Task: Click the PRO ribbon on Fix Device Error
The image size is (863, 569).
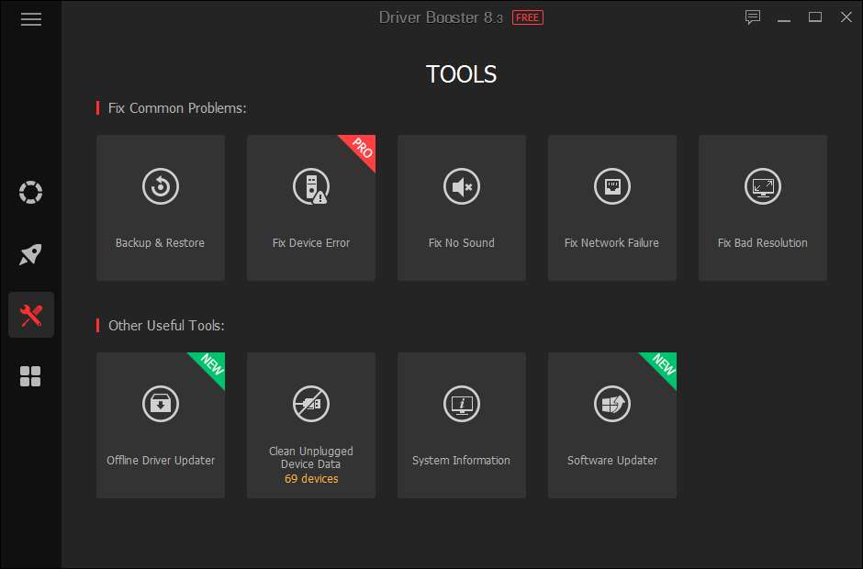Action: click(x=362, y=149)
